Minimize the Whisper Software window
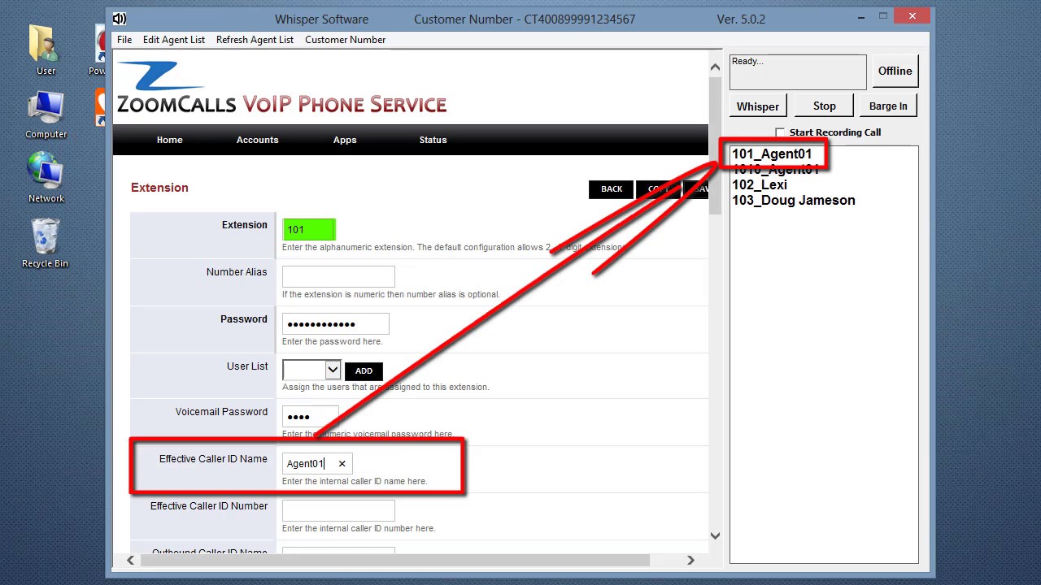This screenshot has height=585, width=1041. (861, 16)
